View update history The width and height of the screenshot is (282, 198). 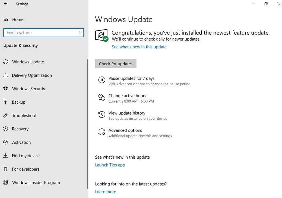pos(127,113)
